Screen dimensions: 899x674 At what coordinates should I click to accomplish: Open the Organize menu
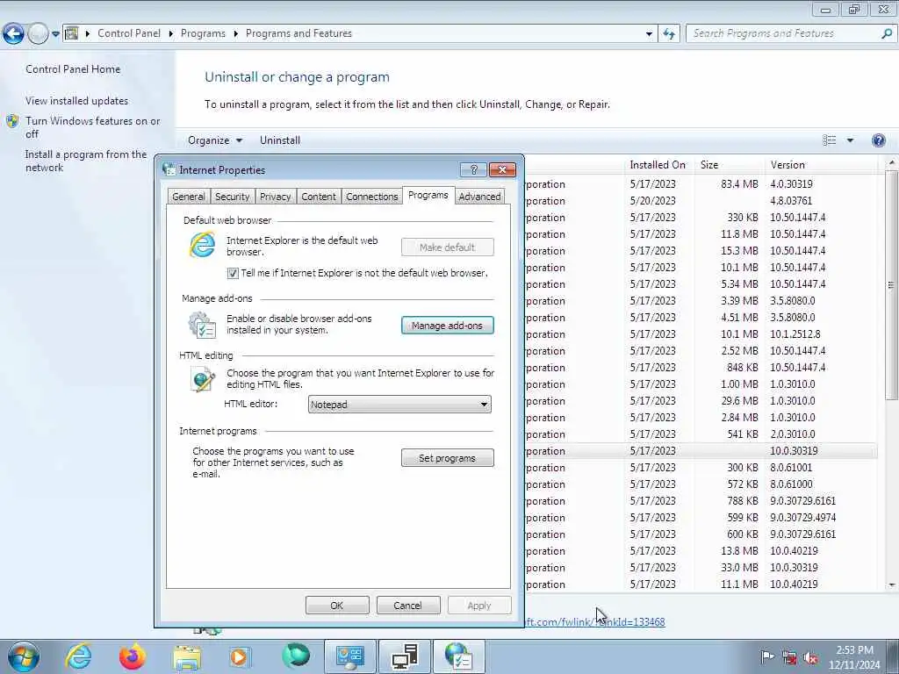coord(215,140)
